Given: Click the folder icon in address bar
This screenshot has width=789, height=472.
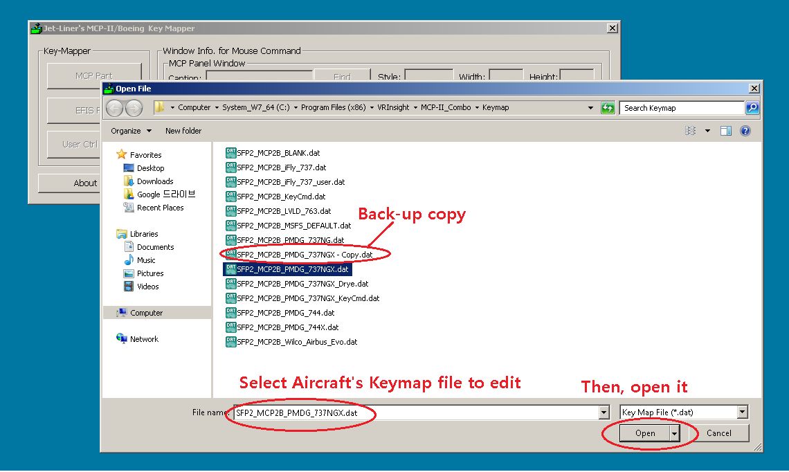Looking at the screenshot, I should click(x=159, y=107).
